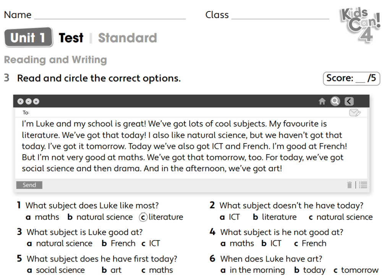Select circled option c literature in question 1
This screenshot has height=279, width=382.
coord(162,217)
